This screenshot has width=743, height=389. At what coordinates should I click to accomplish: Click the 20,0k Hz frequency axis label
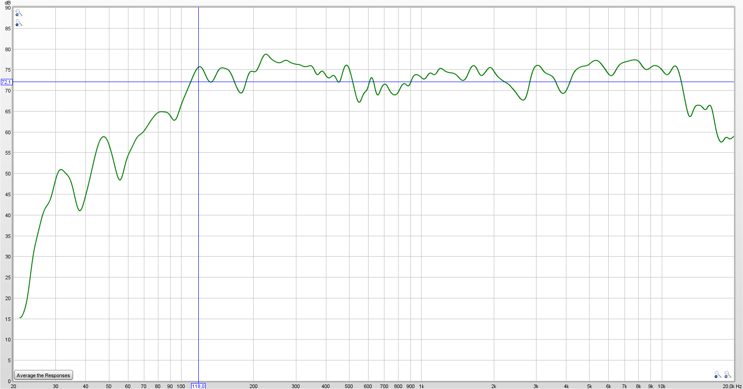click(x=732, y=386)
